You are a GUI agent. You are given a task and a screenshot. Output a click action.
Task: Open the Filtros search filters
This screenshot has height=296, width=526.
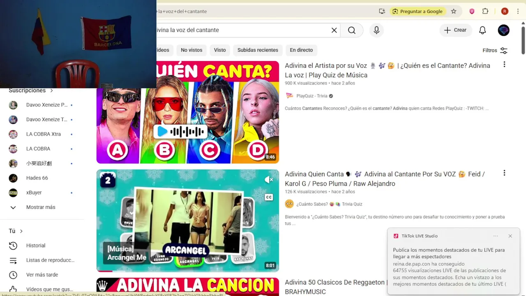pyautogui.click(x=495, y=50)
